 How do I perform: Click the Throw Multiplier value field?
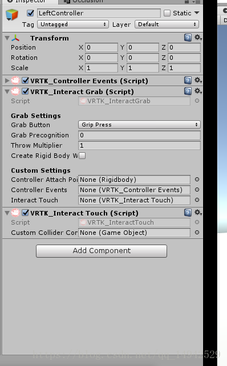(x=139, y=145)
